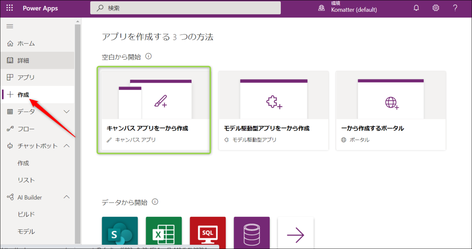Image resolution: width=472 pixels, height=249 pixels.
Task: Open アプリ in sidebar
Action: click(x=37, y=77)
